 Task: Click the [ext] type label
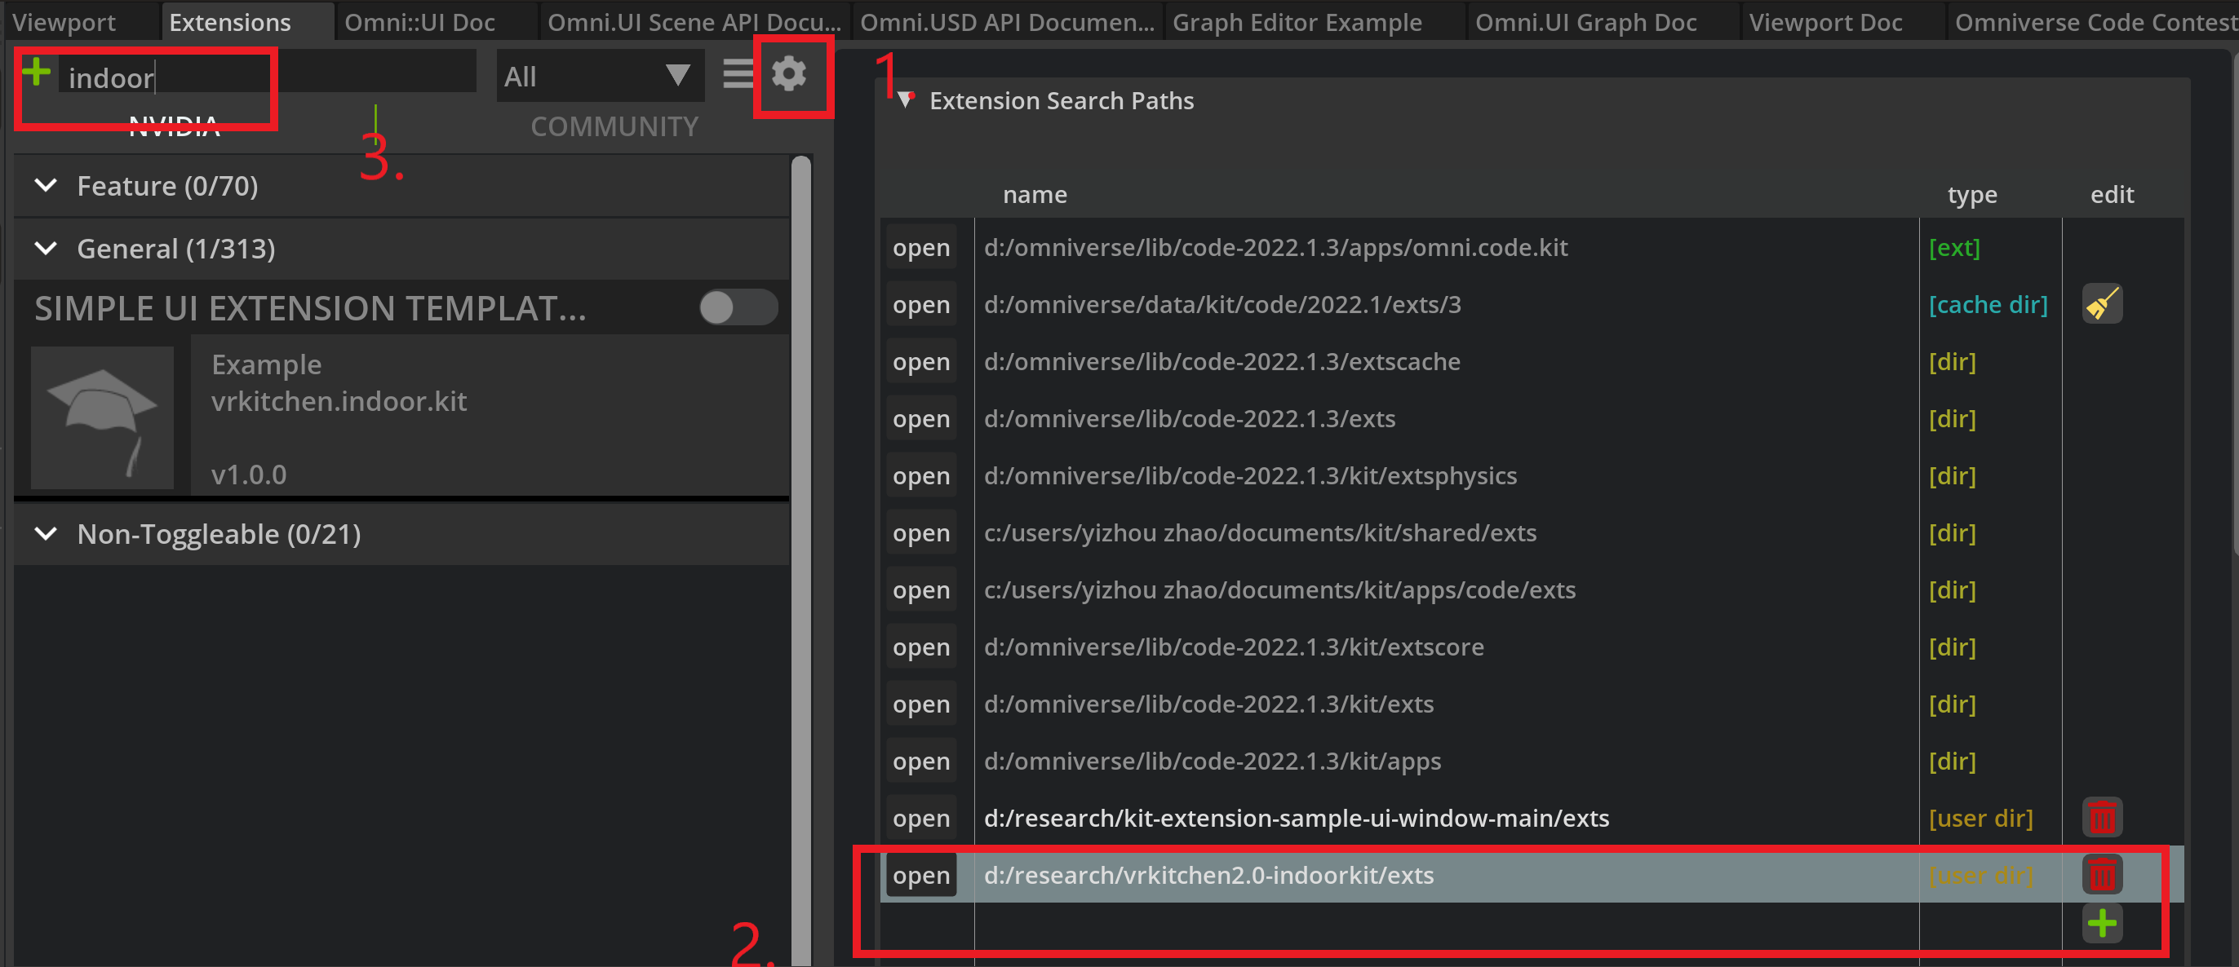pos(1954,248)
